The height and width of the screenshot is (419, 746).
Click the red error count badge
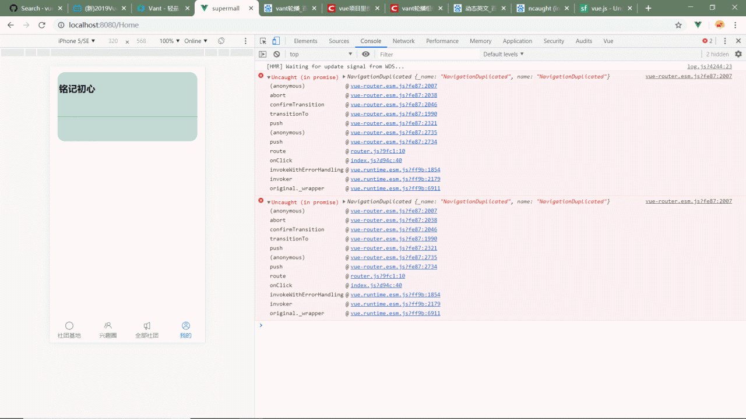(708, 41)
